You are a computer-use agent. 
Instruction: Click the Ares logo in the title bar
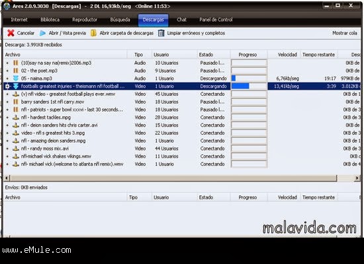(7, 6)
